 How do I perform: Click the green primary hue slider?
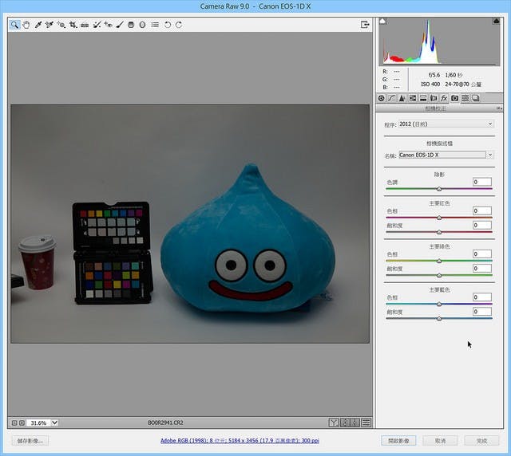point(439,261)
